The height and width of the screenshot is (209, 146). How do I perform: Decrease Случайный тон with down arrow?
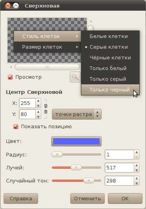point(136,183)
